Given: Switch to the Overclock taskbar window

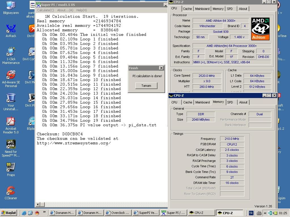Looking at the screenshot, I should [118, 213].
